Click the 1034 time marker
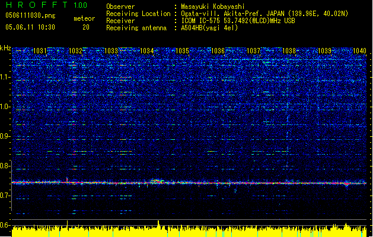The image size is (373, 237). pos(147,50)
